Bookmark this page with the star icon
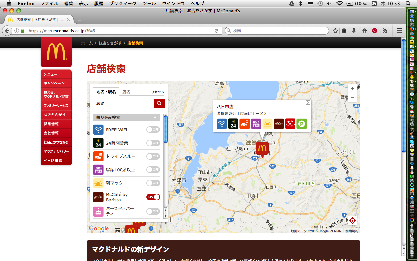This screenshot has width=417, height=261. pos(335,31)
